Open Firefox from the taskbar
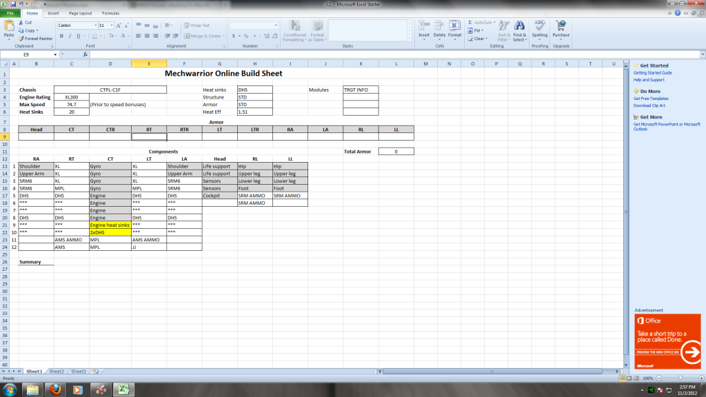 click(55, 390)
